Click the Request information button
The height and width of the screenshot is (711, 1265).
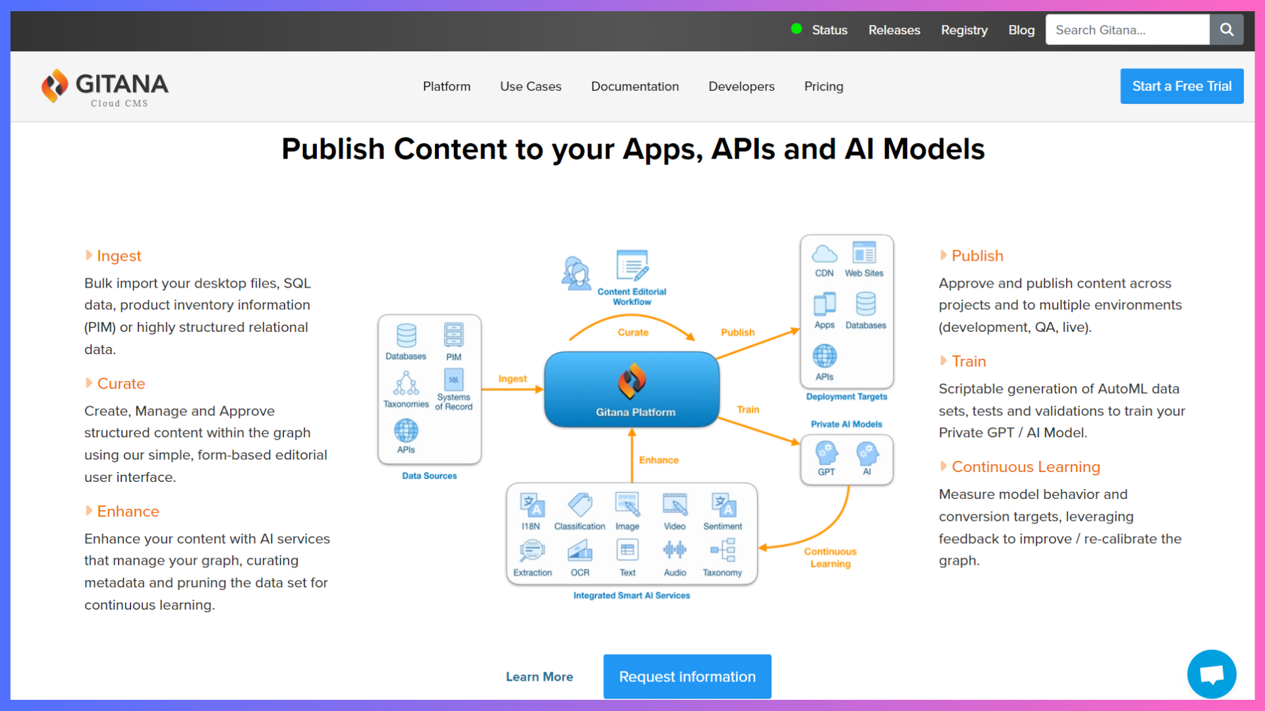(x=687, y=677)
